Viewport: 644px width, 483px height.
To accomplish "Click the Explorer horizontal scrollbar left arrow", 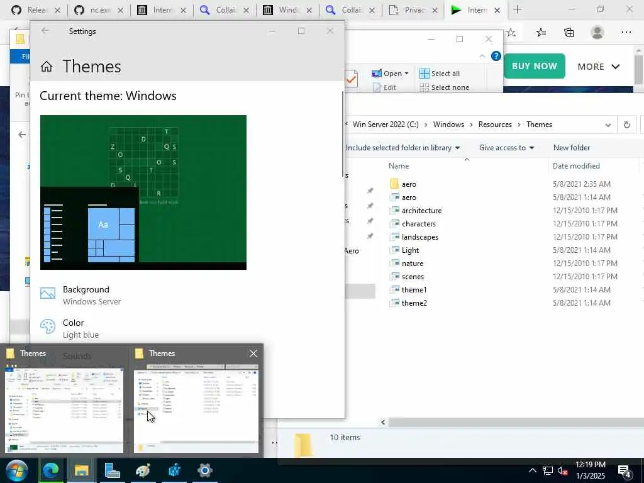I will pos(383,422).
